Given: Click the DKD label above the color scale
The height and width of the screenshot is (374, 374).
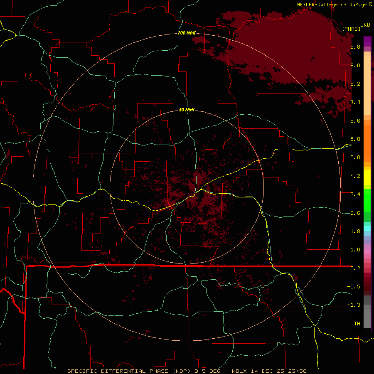Looking at the screenshot, I should click(x=365, y=25).
